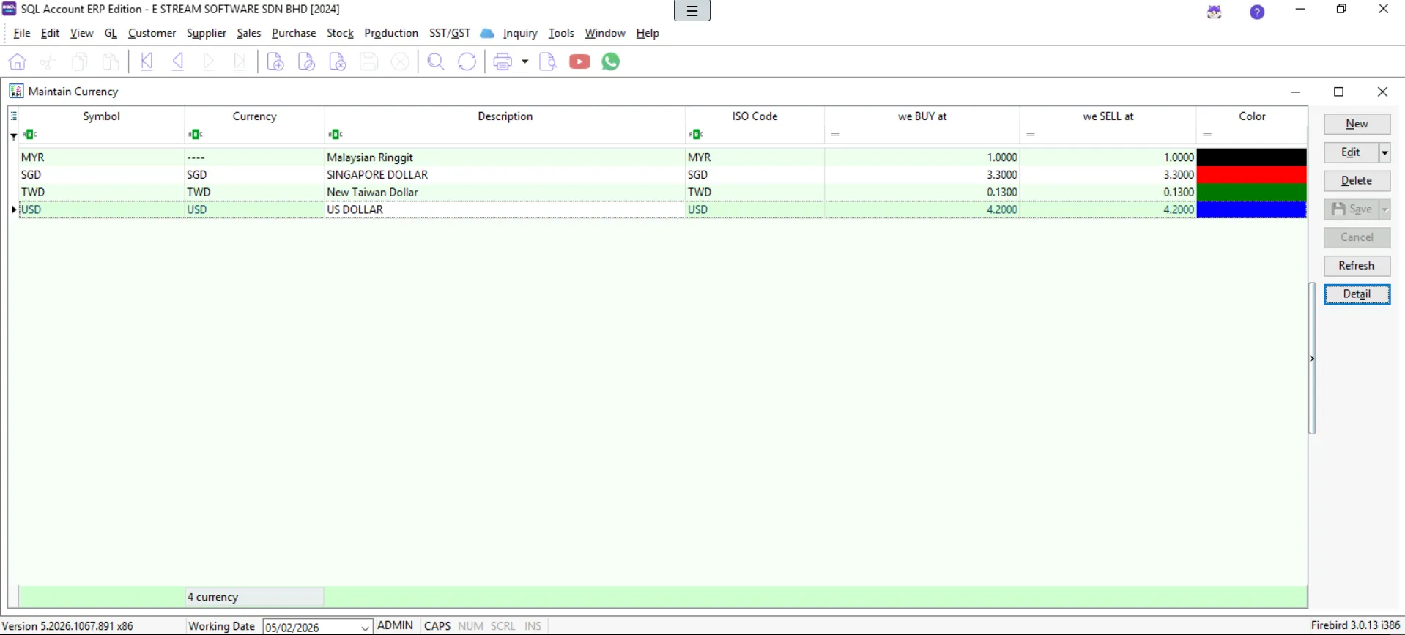Screen dimensions: 1405x635
Task: Click the Save floppy disk toolbar icon
Action: pyautogui.click(x=369, y=62)
